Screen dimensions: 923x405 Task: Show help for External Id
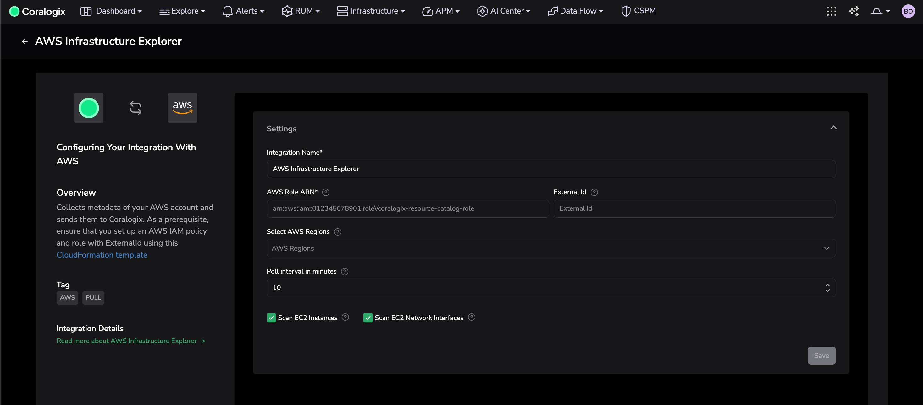click(x=594, y=192)
